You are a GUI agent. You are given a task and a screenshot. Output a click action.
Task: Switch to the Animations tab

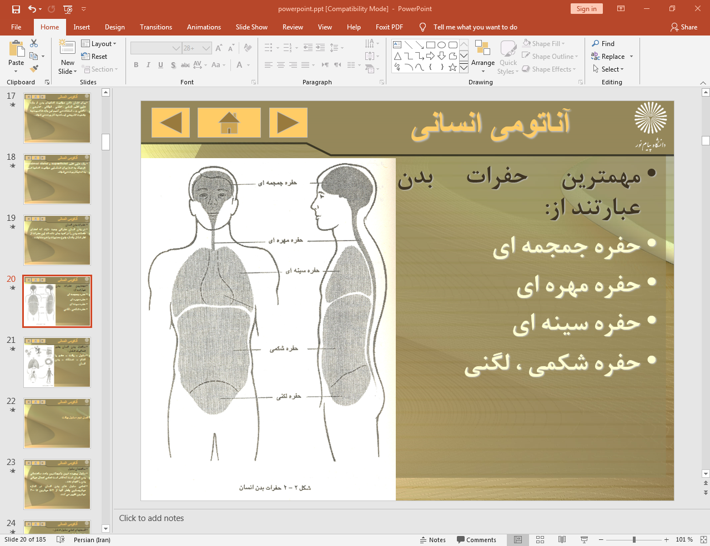(x=204, y=27)
